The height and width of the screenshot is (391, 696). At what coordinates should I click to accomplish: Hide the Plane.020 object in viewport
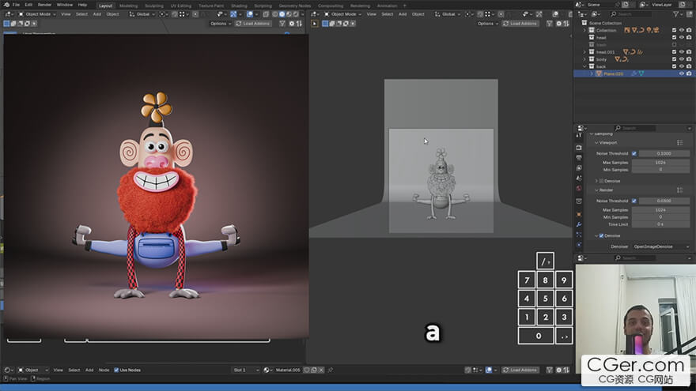coord(681,73)
